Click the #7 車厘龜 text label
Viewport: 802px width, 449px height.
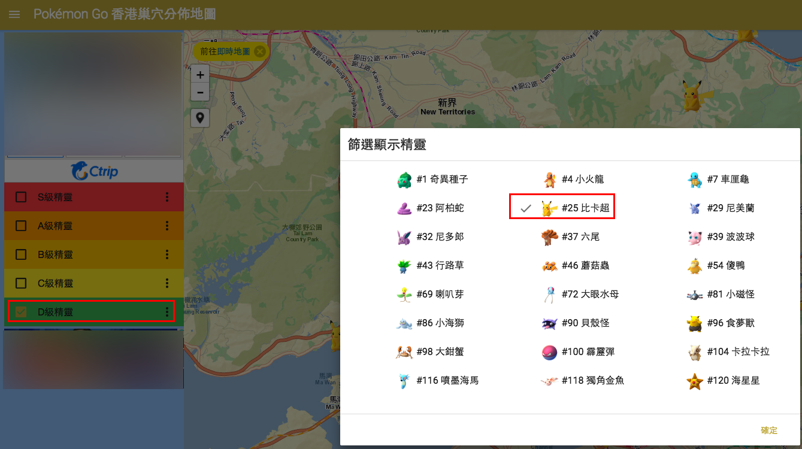728,180
